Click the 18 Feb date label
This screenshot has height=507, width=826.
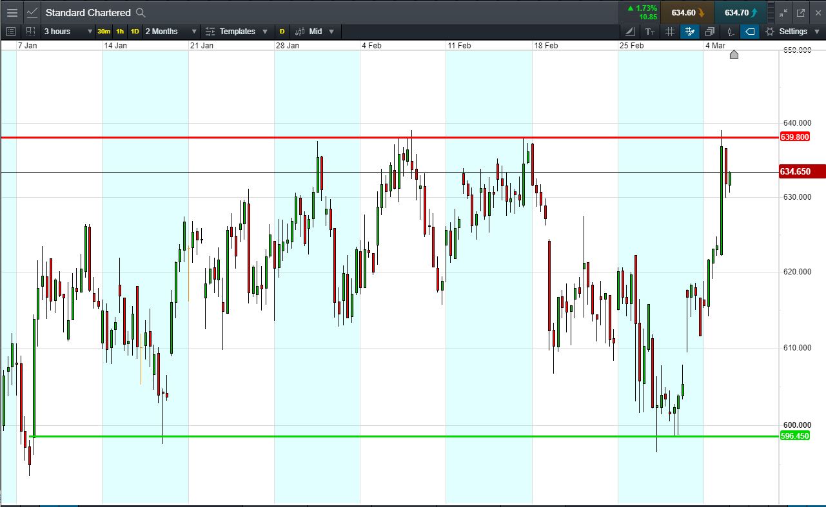coord(546,45)
